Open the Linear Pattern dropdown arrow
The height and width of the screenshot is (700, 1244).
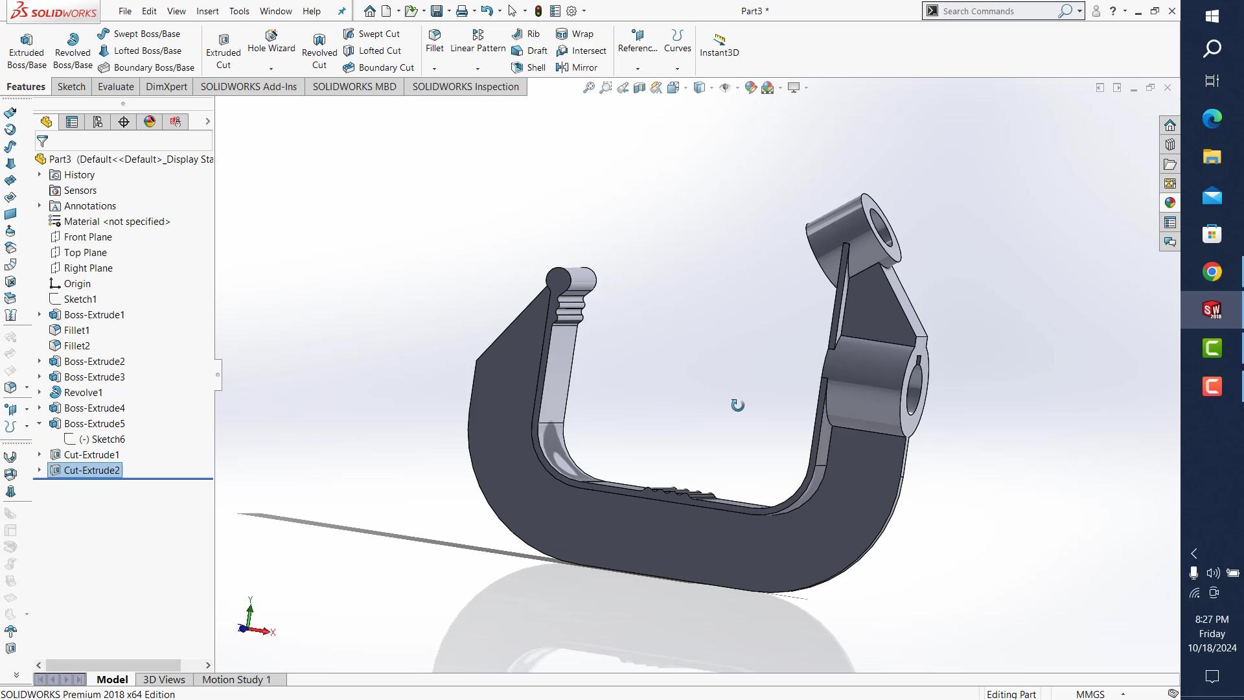(478, 69)
